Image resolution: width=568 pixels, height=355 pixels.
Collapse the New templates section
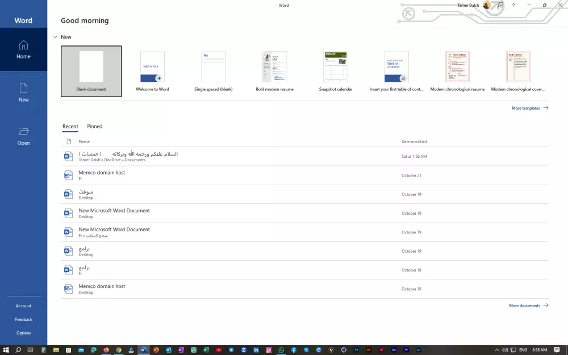click(x=56, y=37)
